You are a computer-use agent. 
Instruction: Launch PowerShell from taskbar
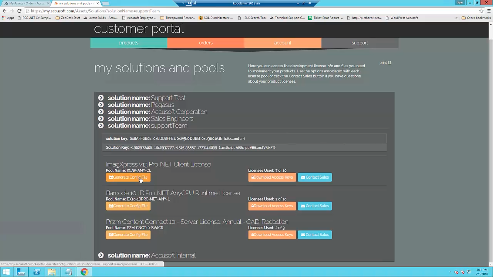pyautogui.click(x=36, y=272)
